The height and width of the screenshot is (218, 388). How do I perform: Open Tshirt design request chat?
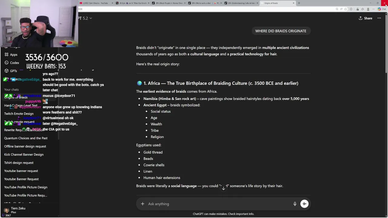click(19, 163)
